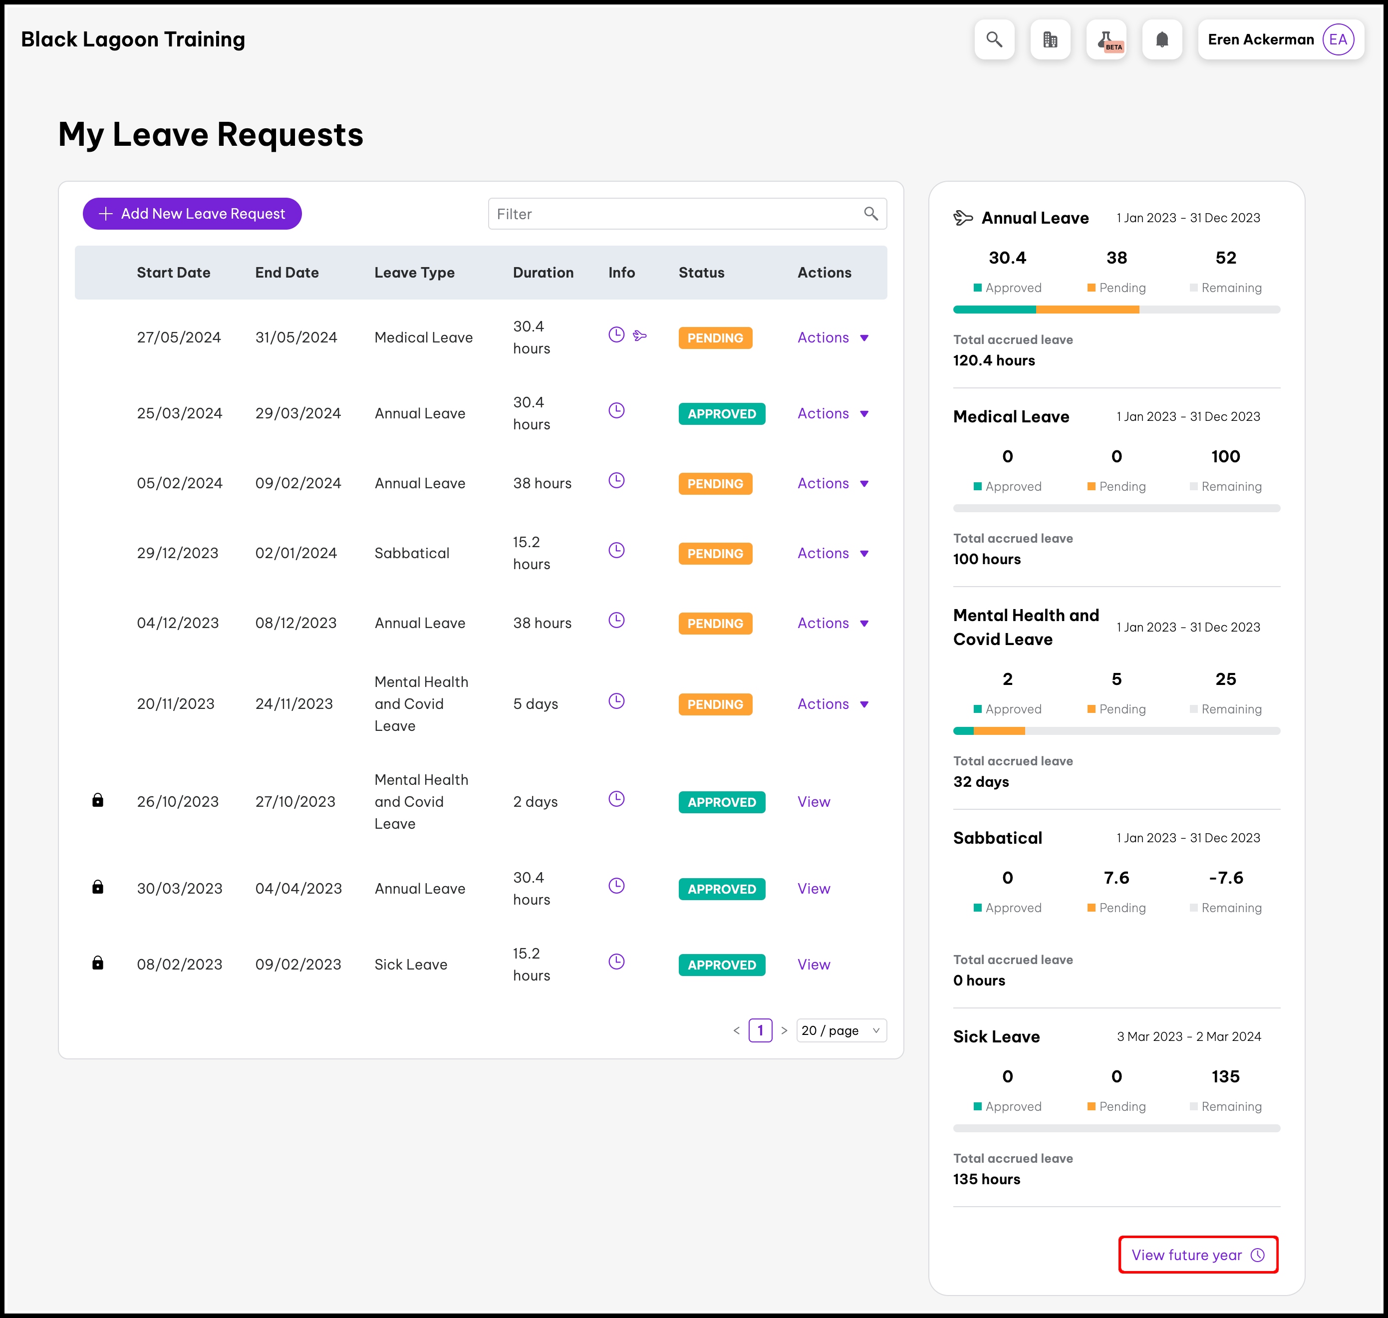1388x1318 pixels.
Task: Open the 20 / page size dropdown
Action: [841, 1030]
